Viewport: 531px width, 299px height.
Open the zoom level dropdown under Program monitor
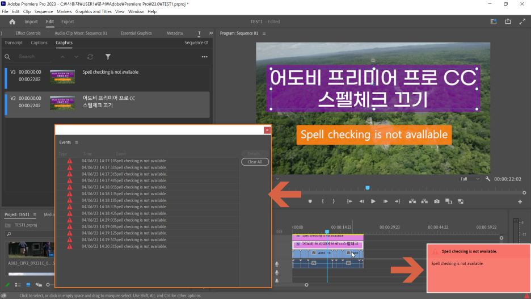click(x=277, y=179)
